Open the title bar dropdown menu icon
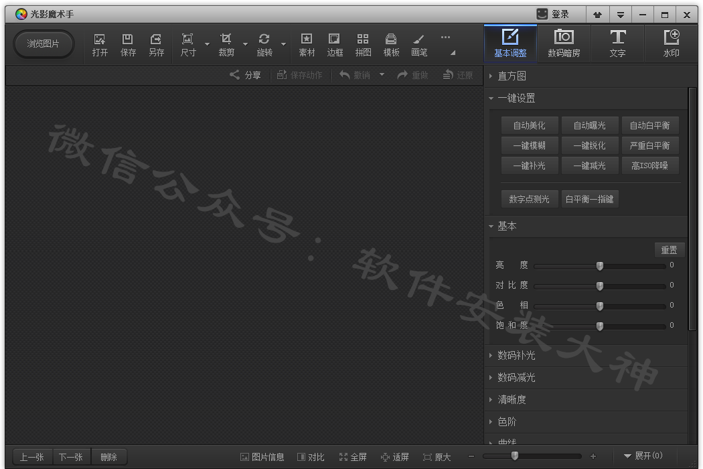This screenshot has width=703, height=469. tap(621, 15)
